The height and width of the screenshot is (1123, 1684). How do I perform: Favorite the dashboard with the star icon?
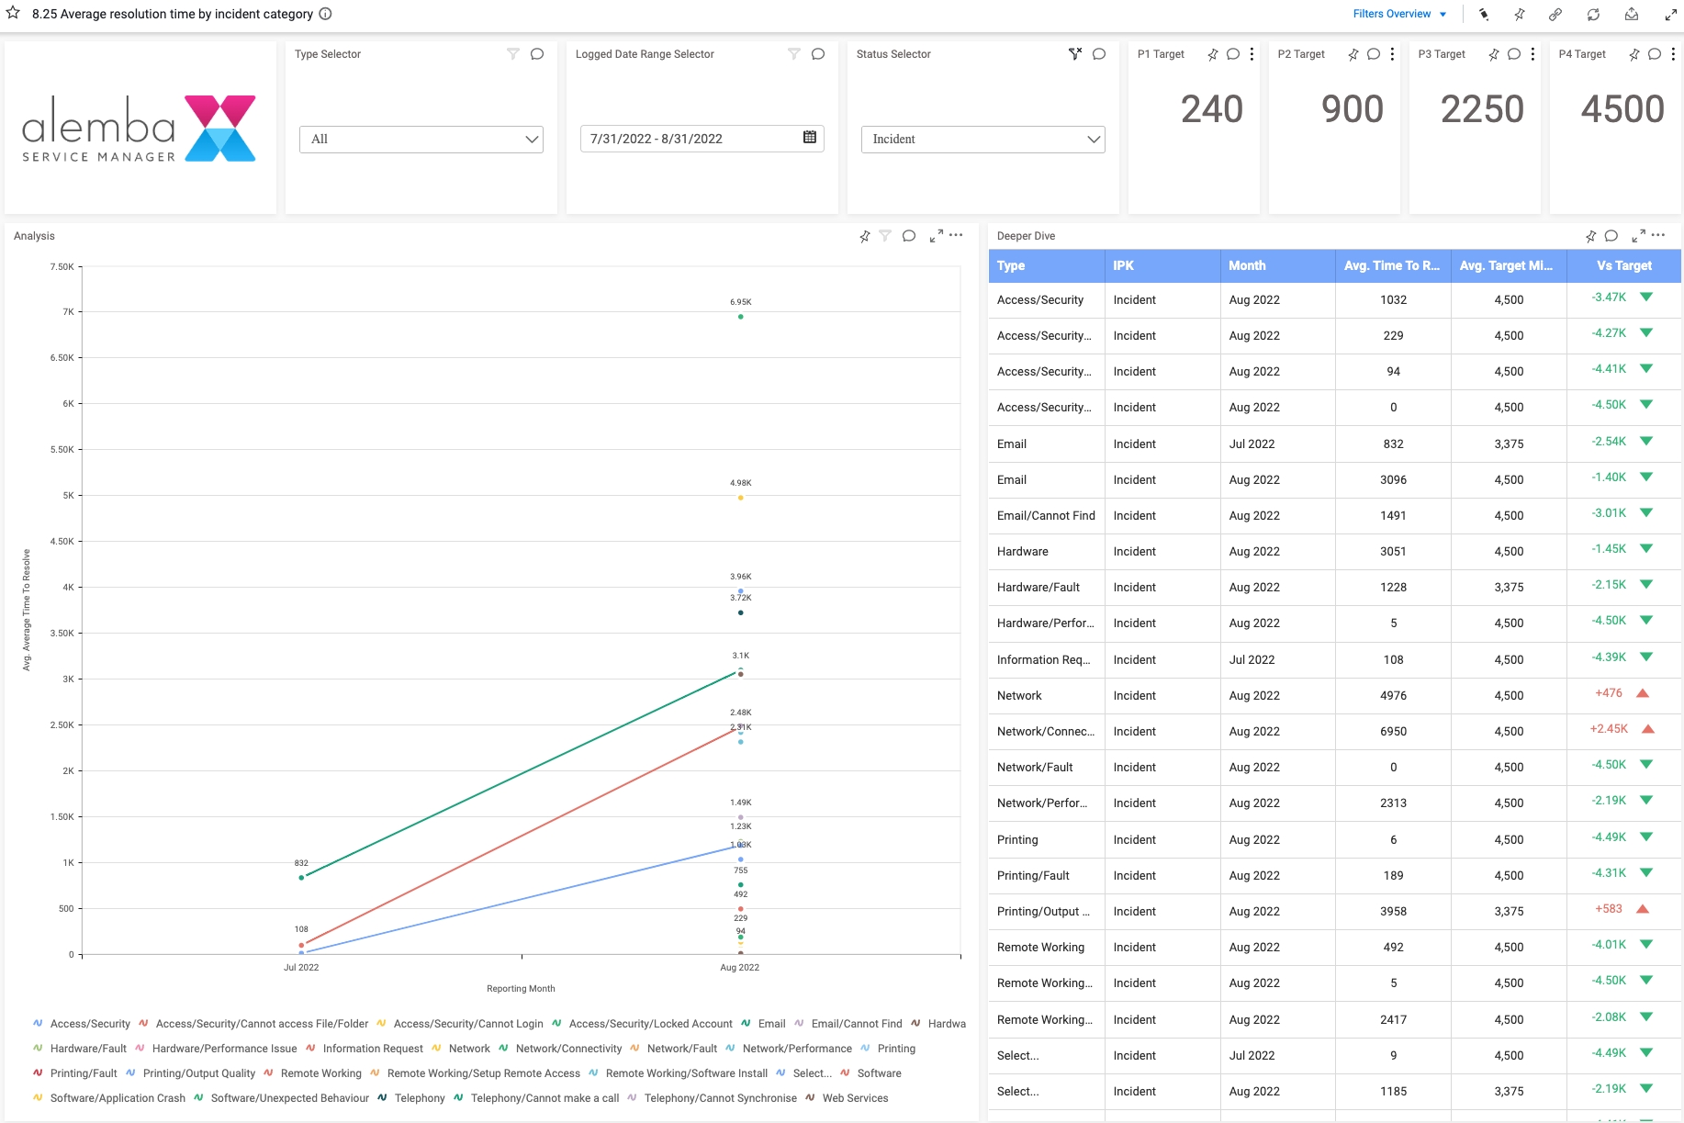pos(13,14)
